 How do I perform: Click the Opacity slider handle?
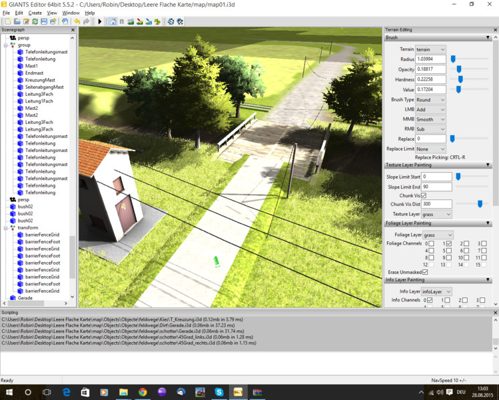click(459, 69)
